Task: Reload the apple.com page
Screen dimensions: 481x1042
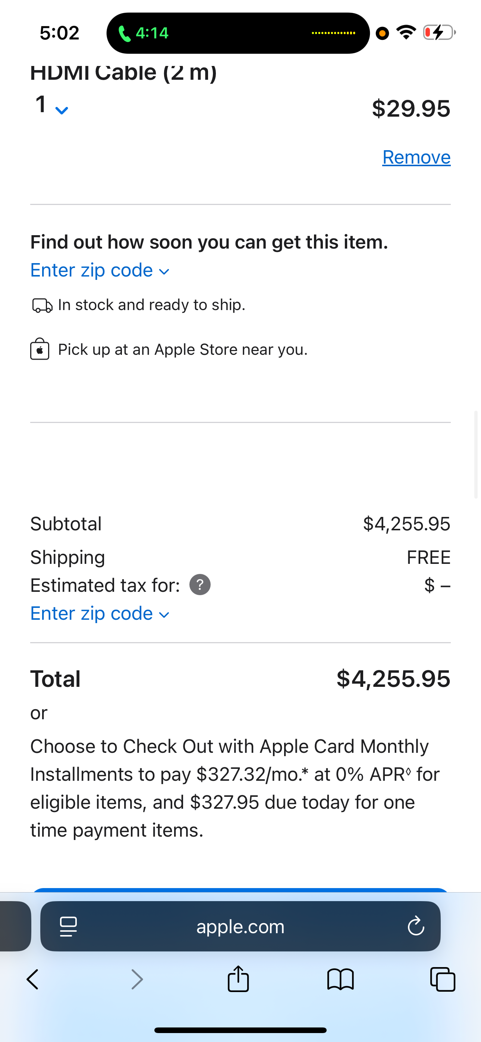Action: 416,926
